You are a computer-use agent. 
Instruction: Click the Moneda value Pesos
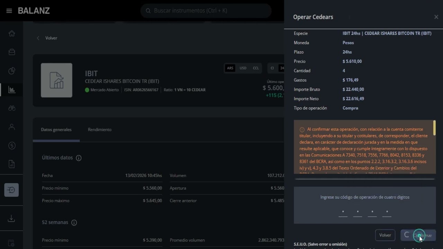click(348, 43)
